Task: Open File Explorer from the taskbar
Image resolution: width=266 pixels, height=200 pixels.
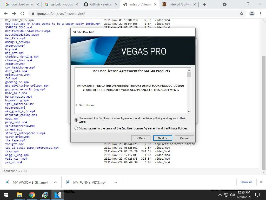Action: tap(19, 195)
